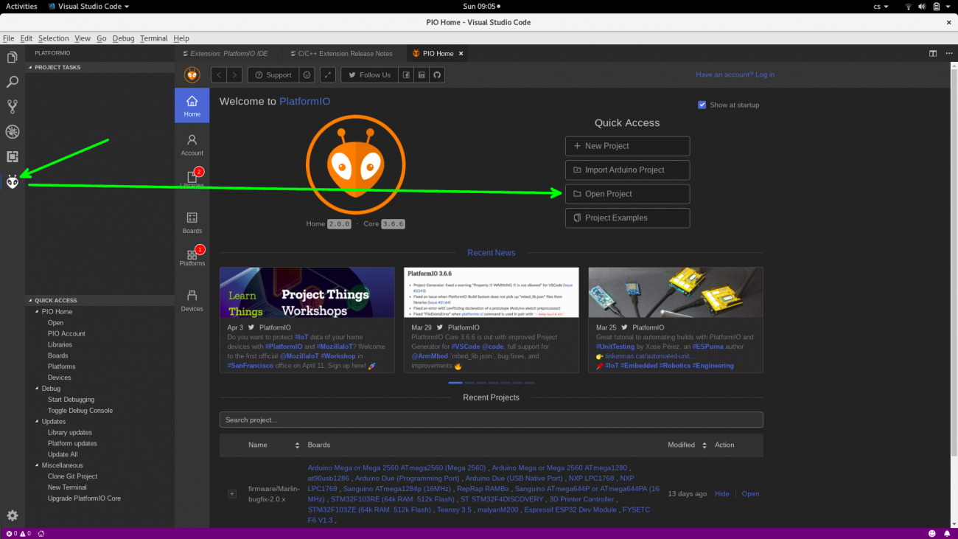Click Import Arduino Project button
The image size is (958, 539).
[627, 170]
